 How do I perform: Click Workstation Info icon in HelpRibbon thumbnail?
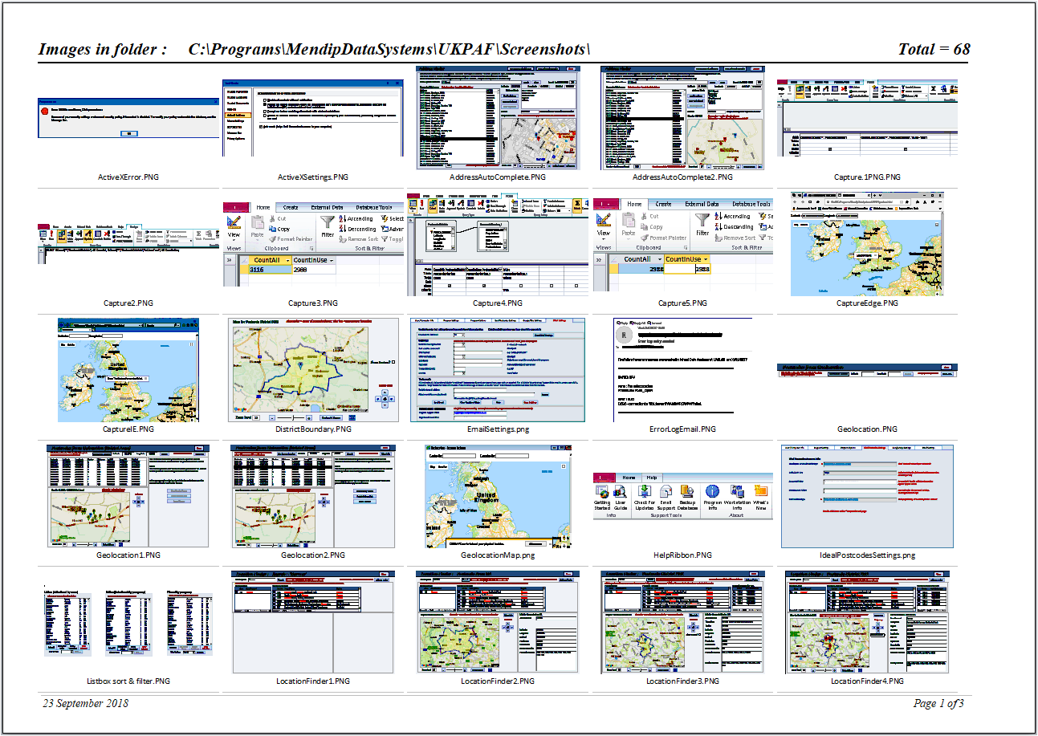737,490
